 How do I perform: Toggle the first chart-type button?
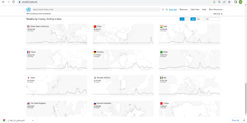click(182, 19)
